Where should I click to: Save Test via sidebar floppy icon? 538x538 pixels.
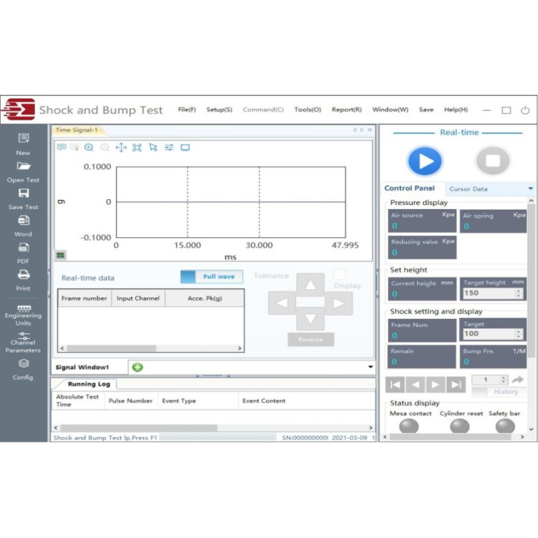(24, 199)
